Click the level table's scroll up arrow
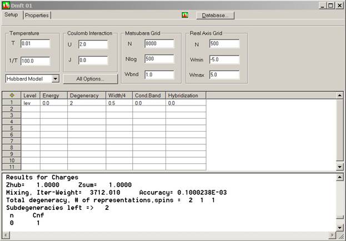Image resolution: width=346 pixels, height=241 pixels. (340, 96)
